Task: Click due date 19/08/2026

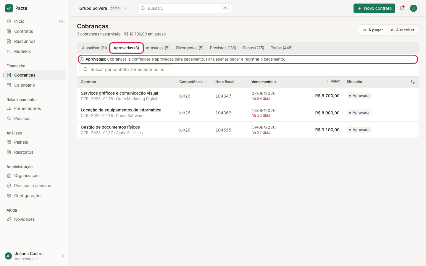Action: [x=264, y=127]
